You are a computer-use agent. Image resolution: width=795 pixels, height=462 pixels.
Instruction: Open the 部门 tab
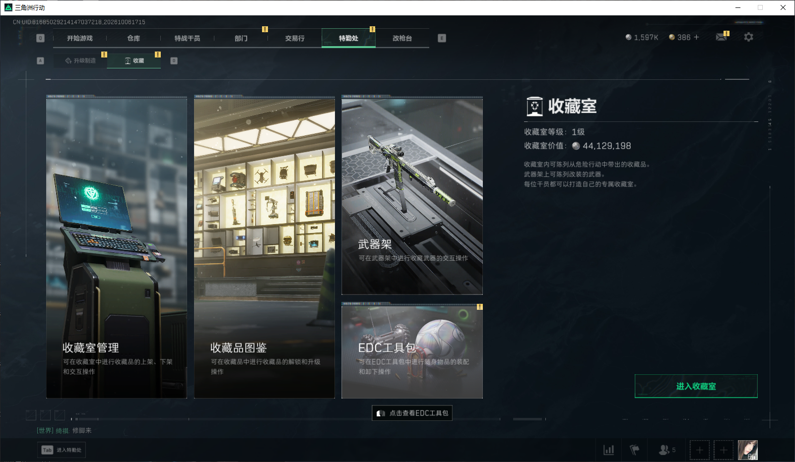tap(241, 38)
